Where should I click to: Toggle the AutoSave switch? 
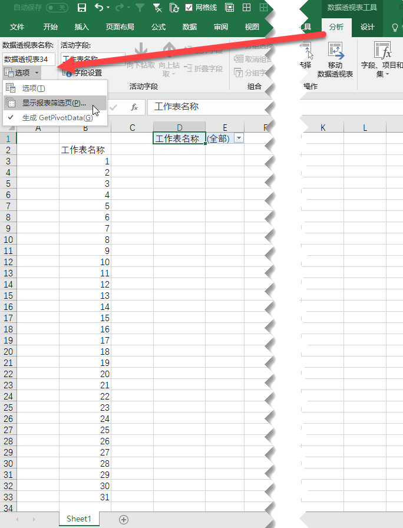(57, 8)
